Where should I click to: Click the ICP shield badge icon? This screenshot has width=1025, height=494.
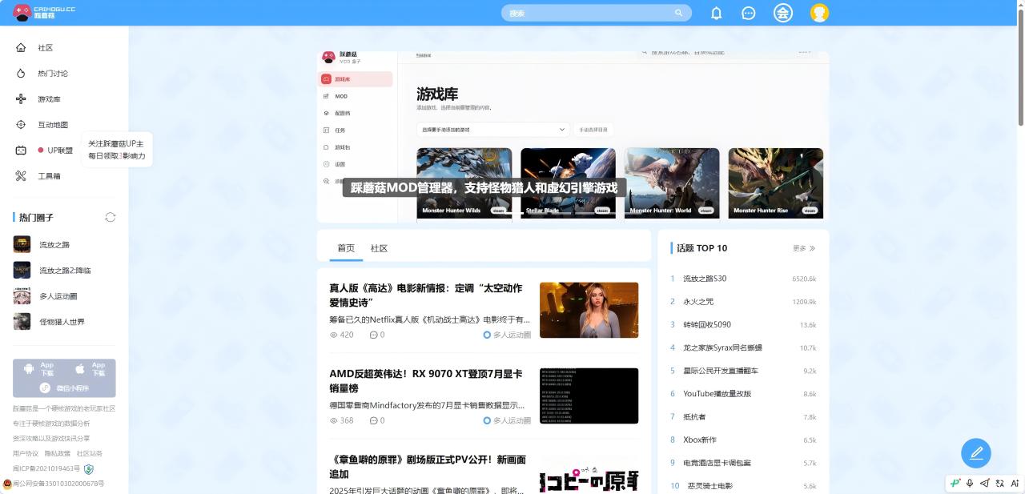[89, 469]
